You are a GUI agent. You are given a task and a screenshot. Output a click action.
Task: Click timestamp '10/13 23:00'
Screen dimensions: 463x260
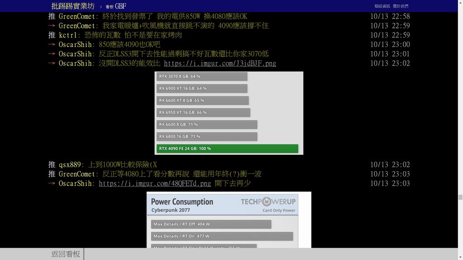(x=390, y=45)
